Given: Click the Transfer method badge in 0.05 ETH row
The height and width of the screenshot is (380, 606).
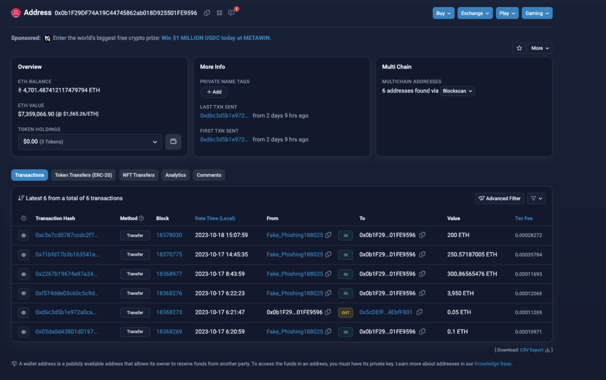Looking at the screenshot, I should point(135,312).
